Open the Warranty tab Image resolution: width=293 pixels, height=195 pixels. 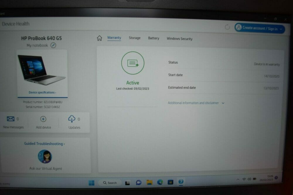pyautogui.click(x=114, y=38)
